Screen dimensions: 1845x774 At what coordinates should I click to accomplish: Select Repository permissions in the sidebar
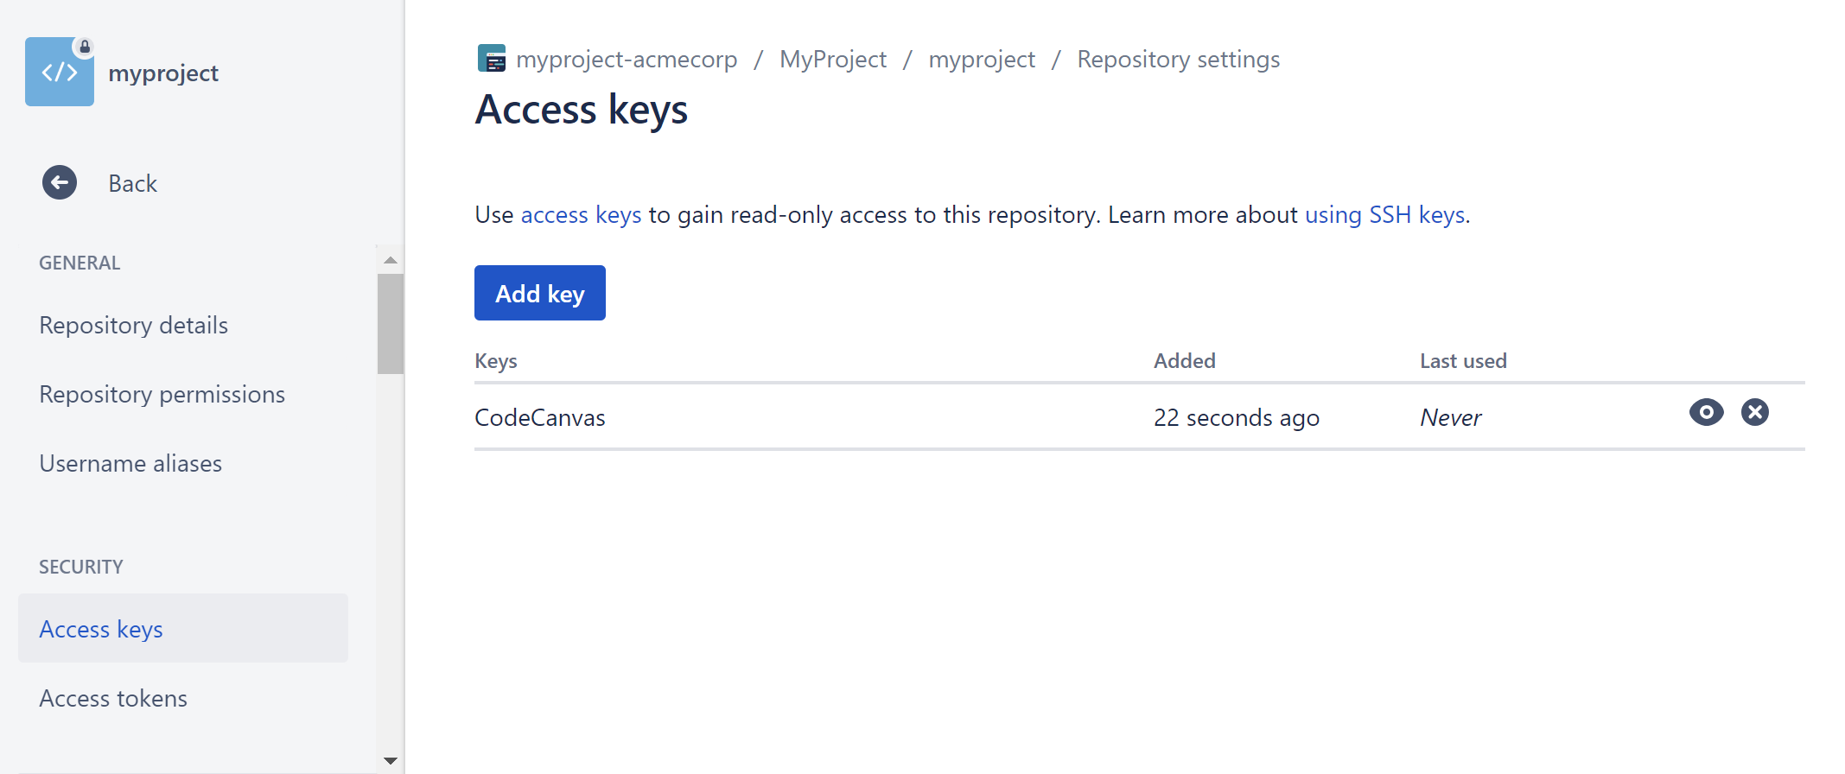point(162,394)
